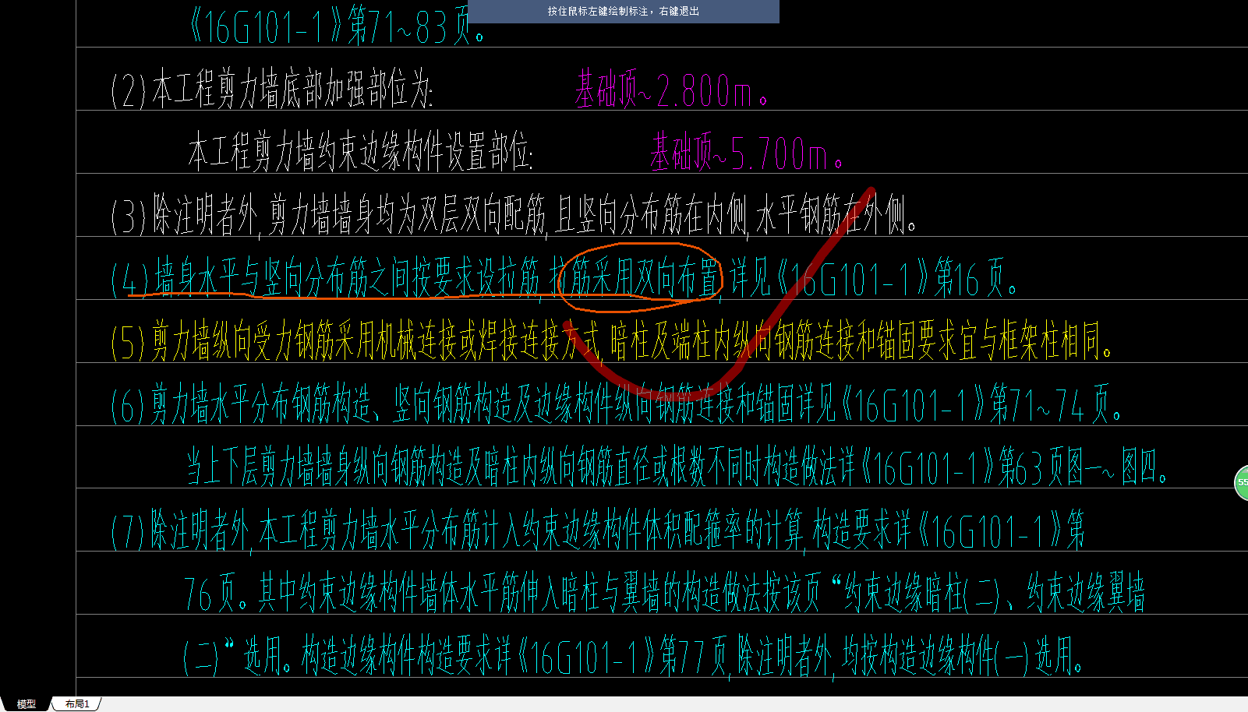Click reference 第63页图一~图四
Viewport: 1248px width, 712px height.
1082,468
